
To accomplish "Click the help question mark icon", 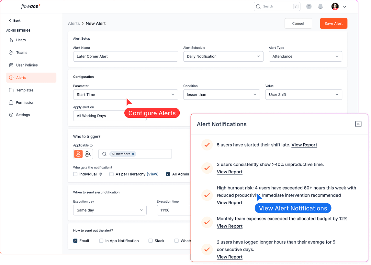I will (x=309, y=6).
